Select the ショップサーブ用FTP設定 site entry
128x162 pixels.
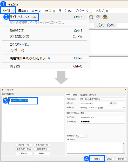click(19, 101)
